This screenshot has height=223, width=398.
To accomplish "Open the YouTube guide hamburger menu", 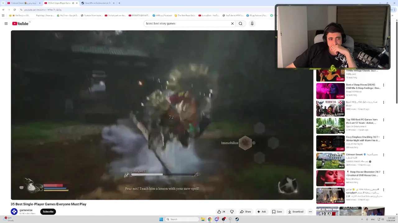I will point(6,24).
